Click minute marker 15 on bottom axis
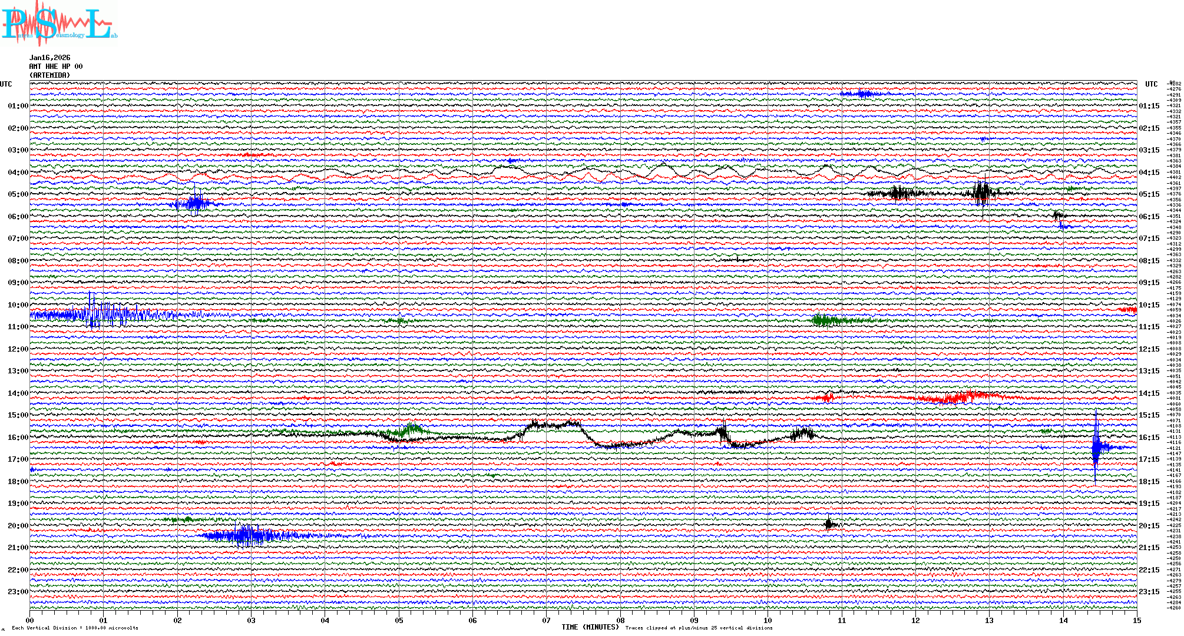 tap(1136, 620)
